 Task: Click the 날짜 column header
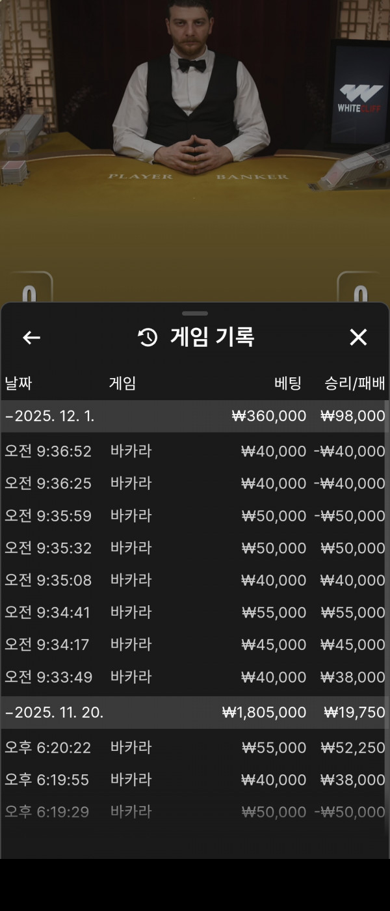click(x=18, y=383)
